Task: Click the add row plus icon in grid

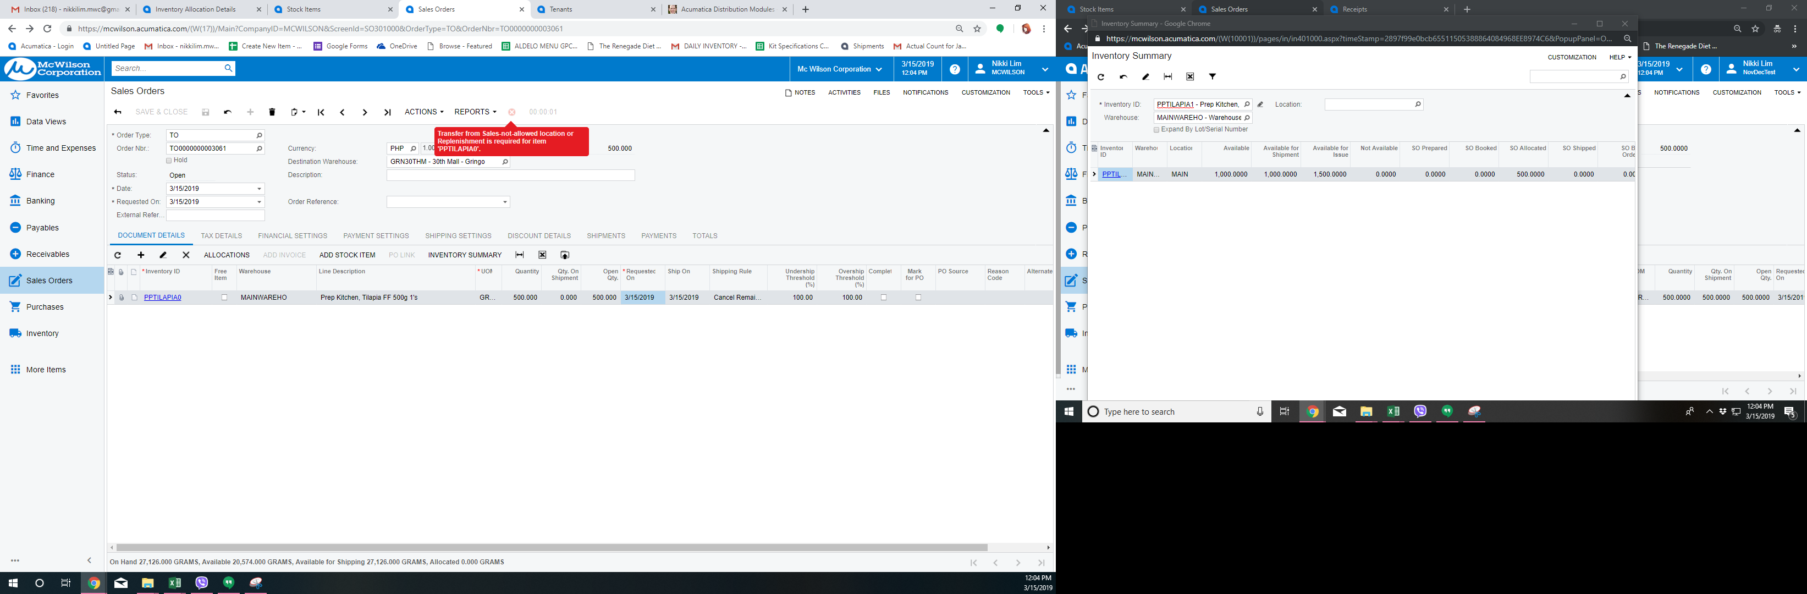Action: point(141,255)
